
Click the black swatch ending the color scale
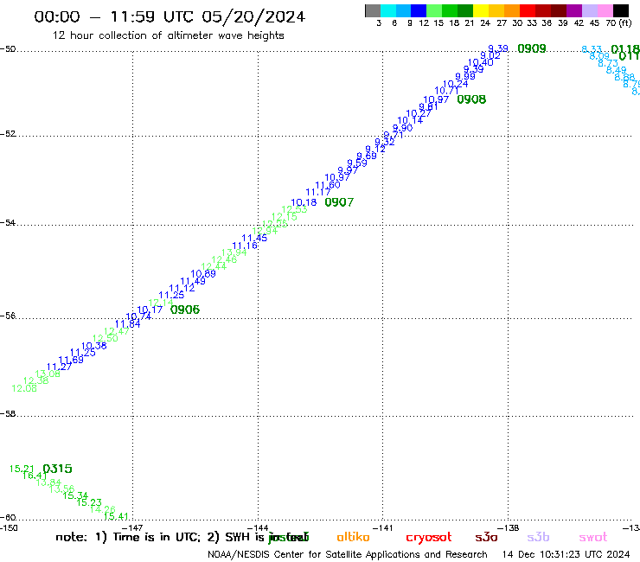pos(620,10)
